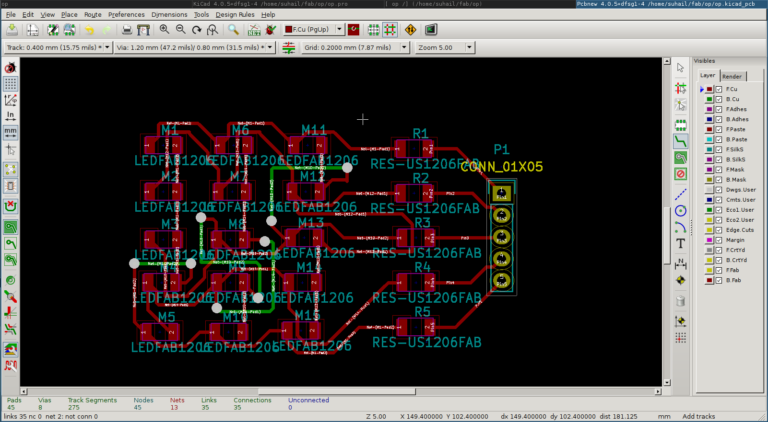
Task: Switch to the Layer tab
Action: (x=708, y=75)
